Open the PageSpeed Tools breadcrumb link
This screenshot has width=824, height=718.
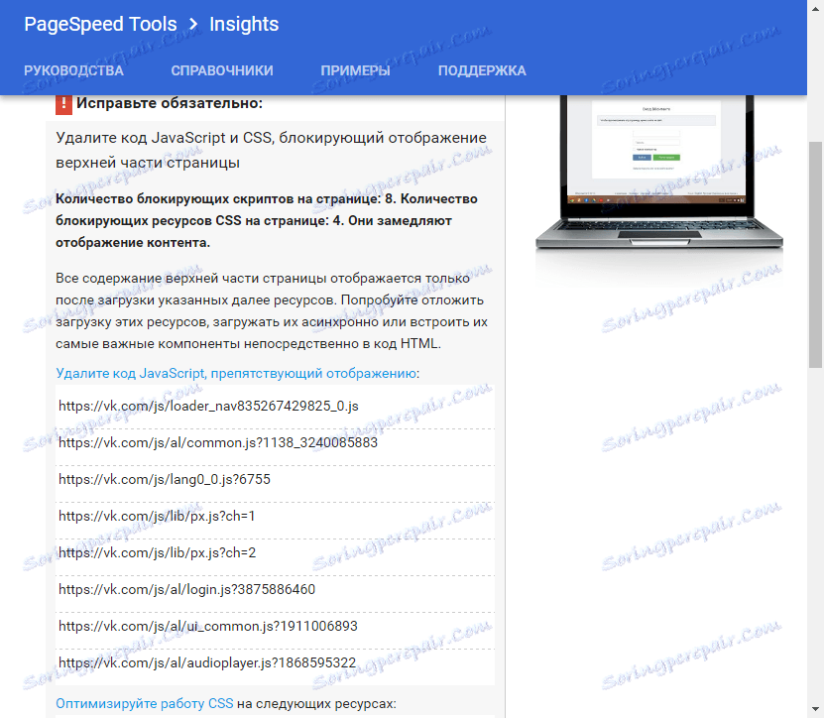click(x=100, y=24)
